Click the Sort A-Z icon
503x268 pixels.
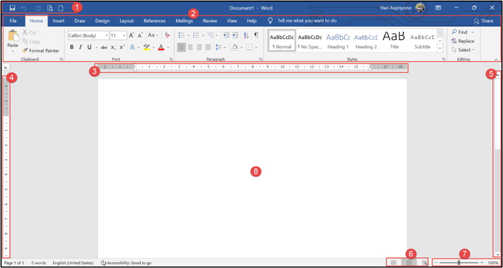point(246,35)
